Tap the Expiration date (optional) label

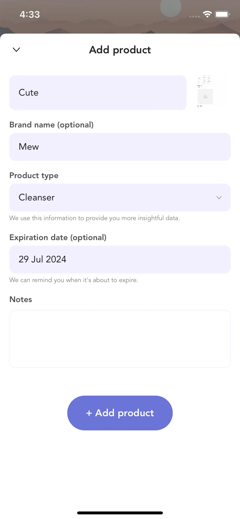pos(58,237)
